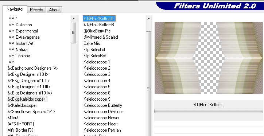
Task: Choose Kaleidoscope 1 filter
Action: (x=97, y=62)
